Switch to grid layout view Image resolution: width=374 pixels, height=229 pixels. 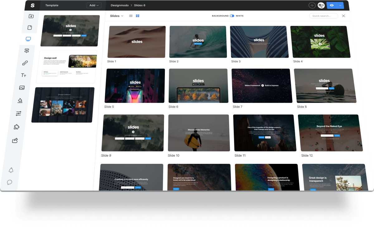[137, 16]
